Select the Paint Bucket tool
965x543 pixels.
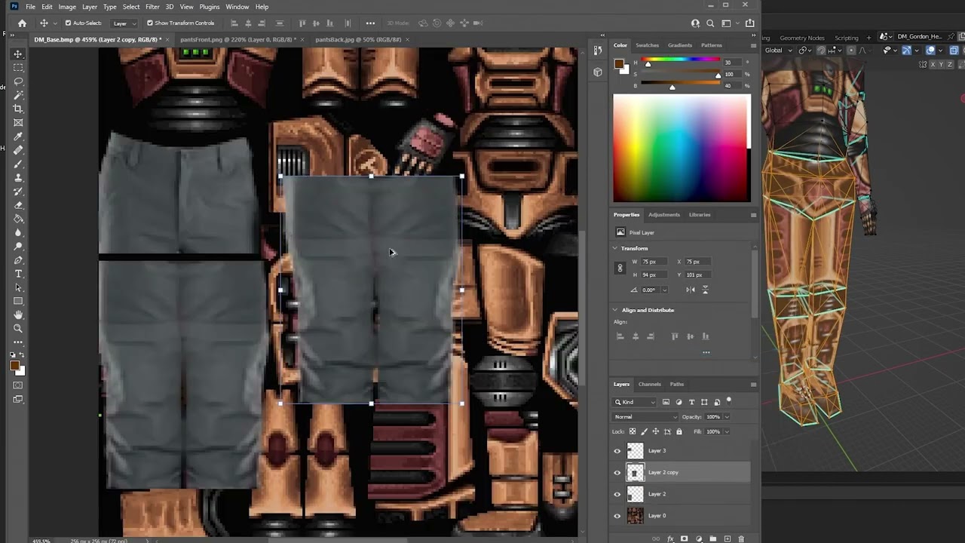[18, 219]
